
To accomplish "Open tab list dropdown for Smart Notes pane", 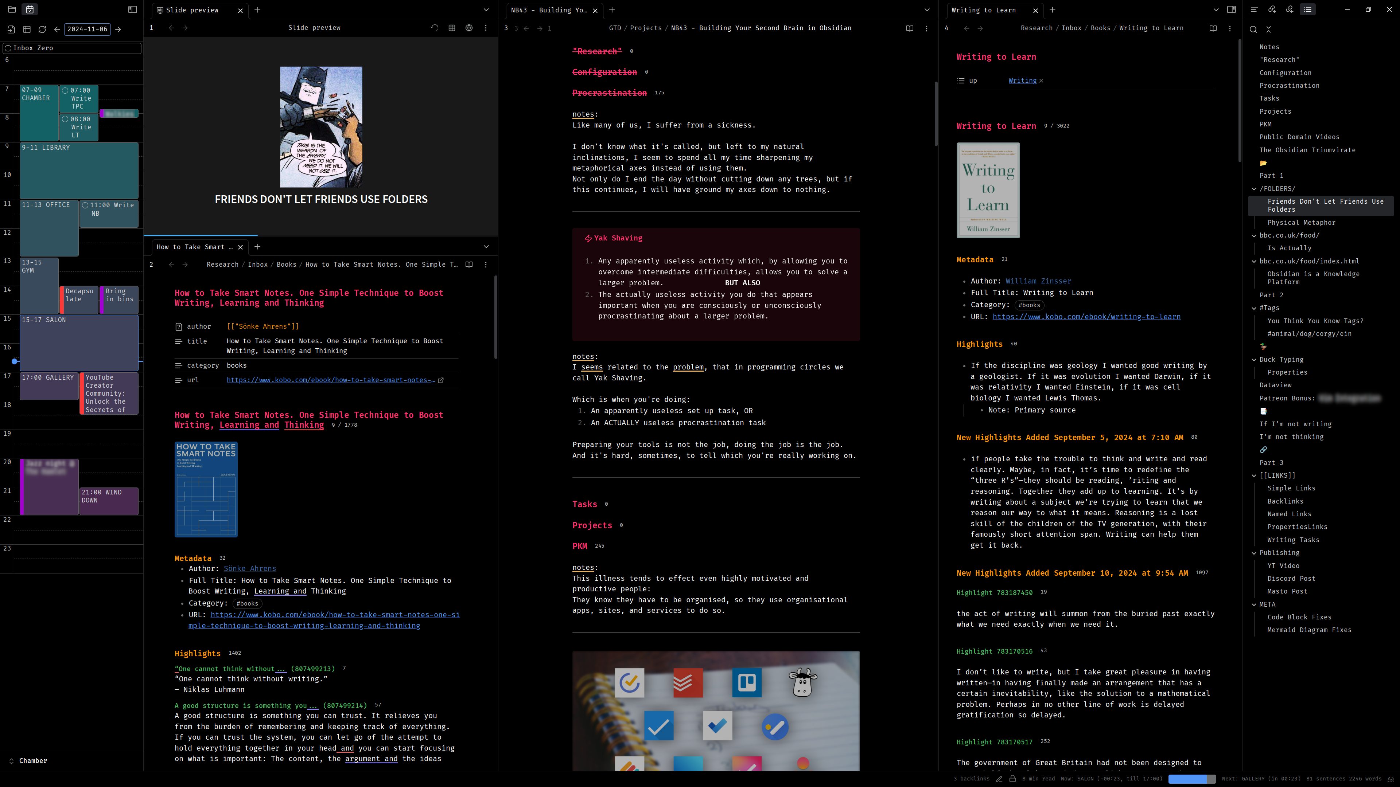I will (x=486, y=247).
